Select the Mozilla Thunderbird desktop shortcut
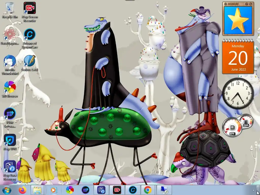This screenshot has height=195, width=260. click(x=10, y=65)
